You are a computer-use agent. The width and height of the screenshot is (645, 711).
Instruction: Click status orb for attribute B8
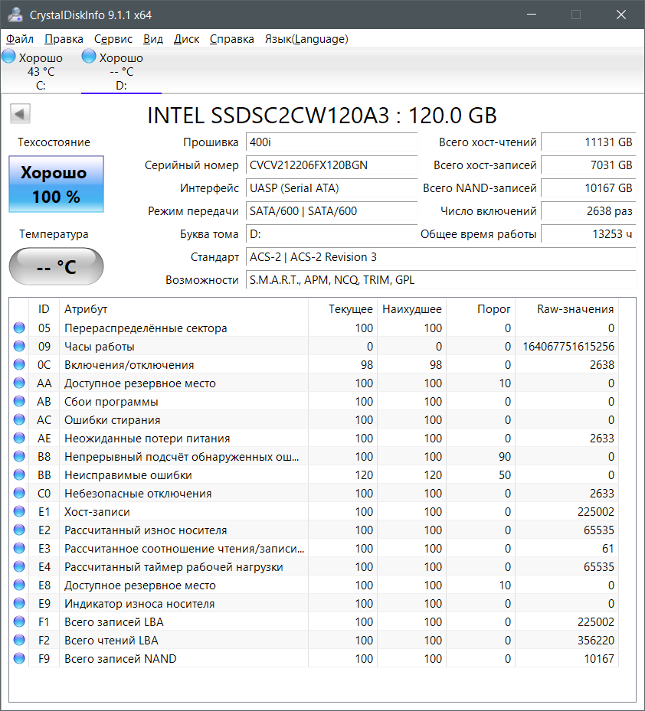(19, 457)
